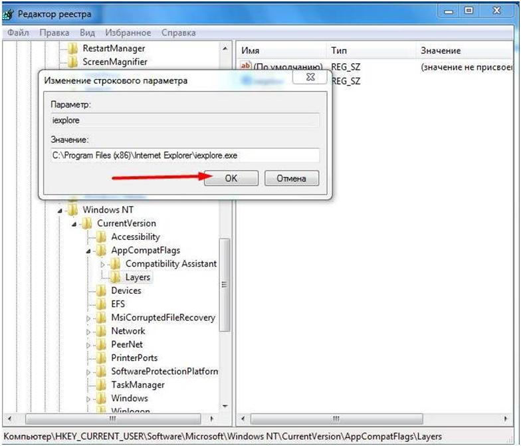Expand the MsiCorruptedFileRecovery node
Image resolution: width=521 pixels, height=446 pixels.
tap(88, 318)
